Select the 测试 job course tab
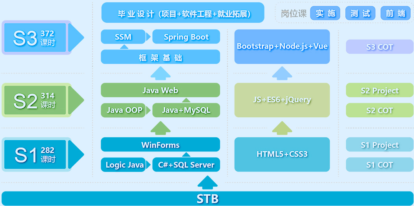414x206 pixels. pyautogui.click(x=360, y=13)
